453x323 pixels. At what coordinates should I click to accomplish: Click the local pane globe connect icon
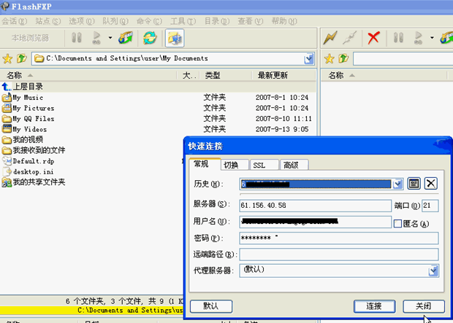[126, 38]
